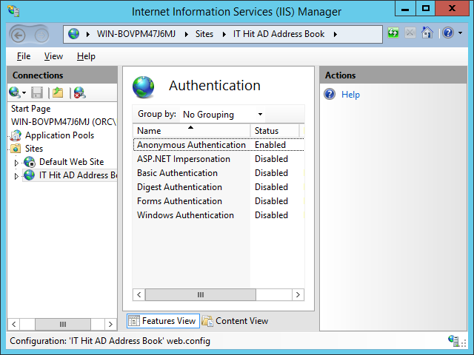Viewport: 474px width, 355px height.
Task: Expand breadcrumb arrow after WIN-BOVPM47J6MJ
Action: click(x=187, y=35)
